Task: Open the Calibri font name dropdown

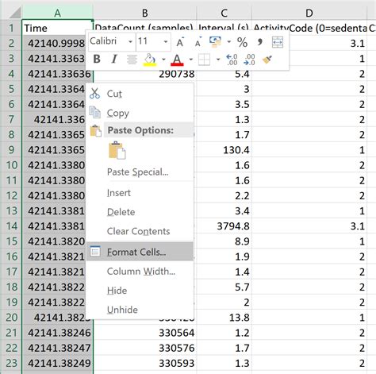Action: [x=130, y=42]
